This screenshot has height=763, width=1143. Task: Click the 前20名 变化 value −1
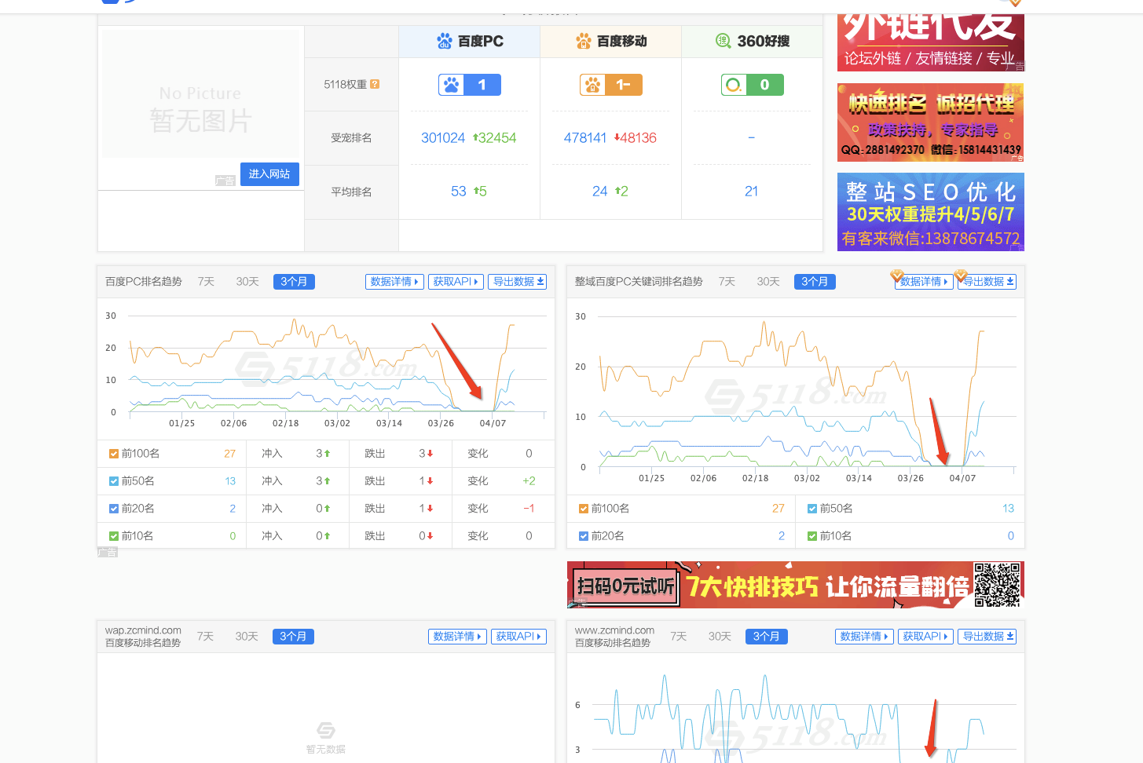(529, 509)
